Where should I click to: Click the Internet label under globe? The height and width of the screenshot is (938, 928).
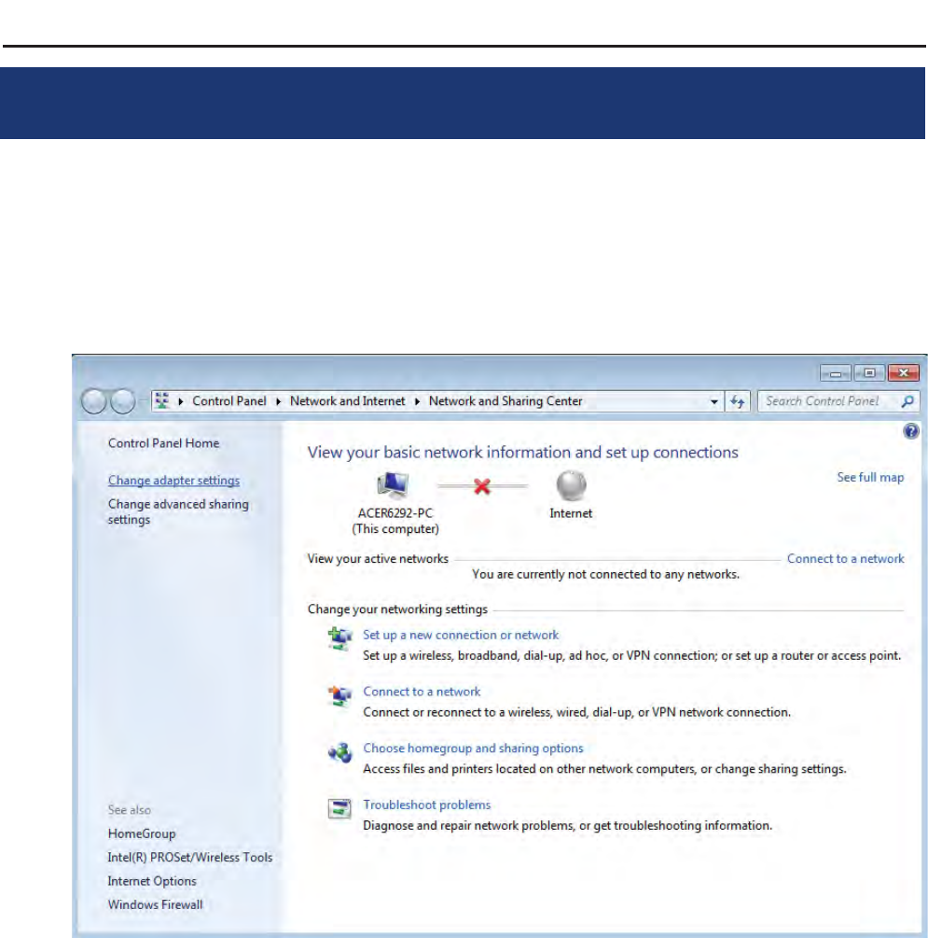[x=571, y=513]
